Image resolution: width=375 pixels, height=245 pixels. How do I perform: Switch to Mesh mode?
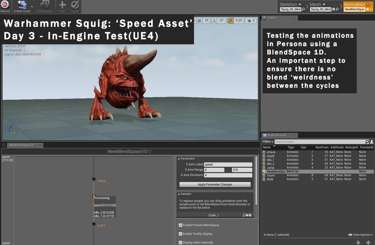tap(318, 4)
